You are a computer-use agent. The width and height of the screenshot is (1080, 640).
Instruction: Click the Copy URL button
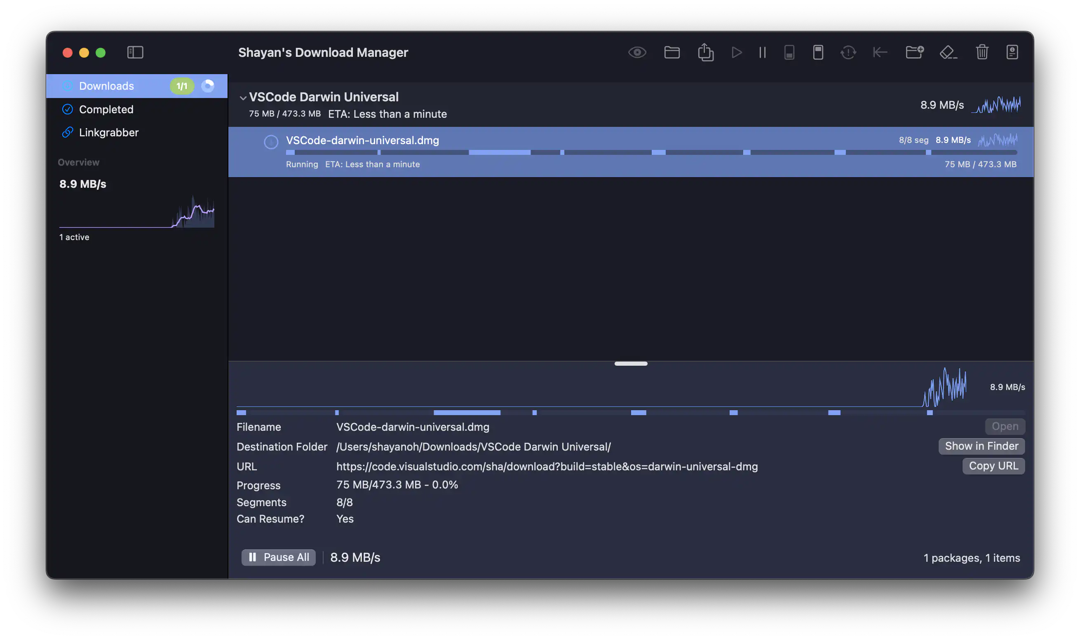click(993, 466)
